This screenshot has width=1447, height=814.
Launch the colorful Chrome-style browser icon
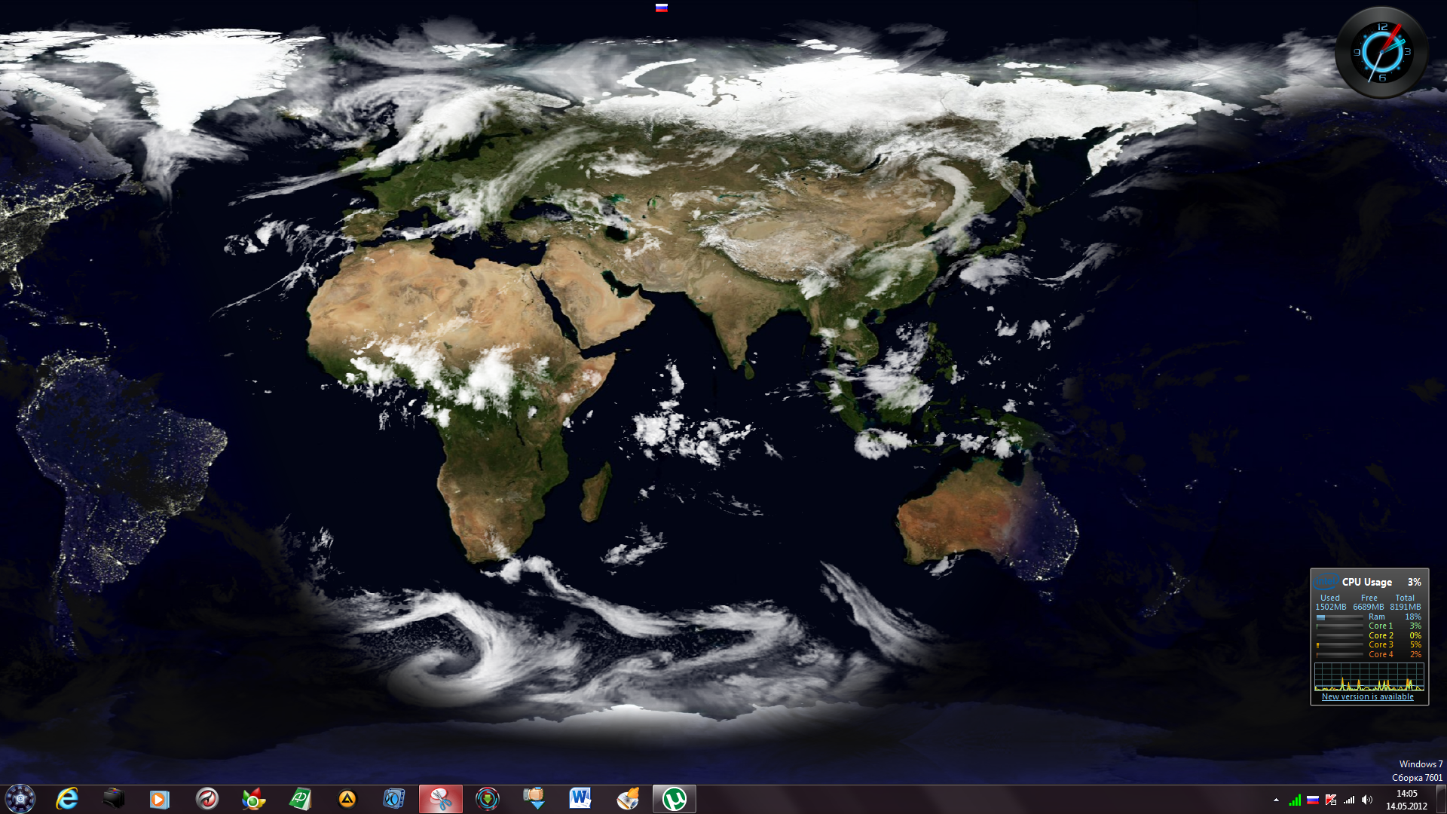pos(253,799)
